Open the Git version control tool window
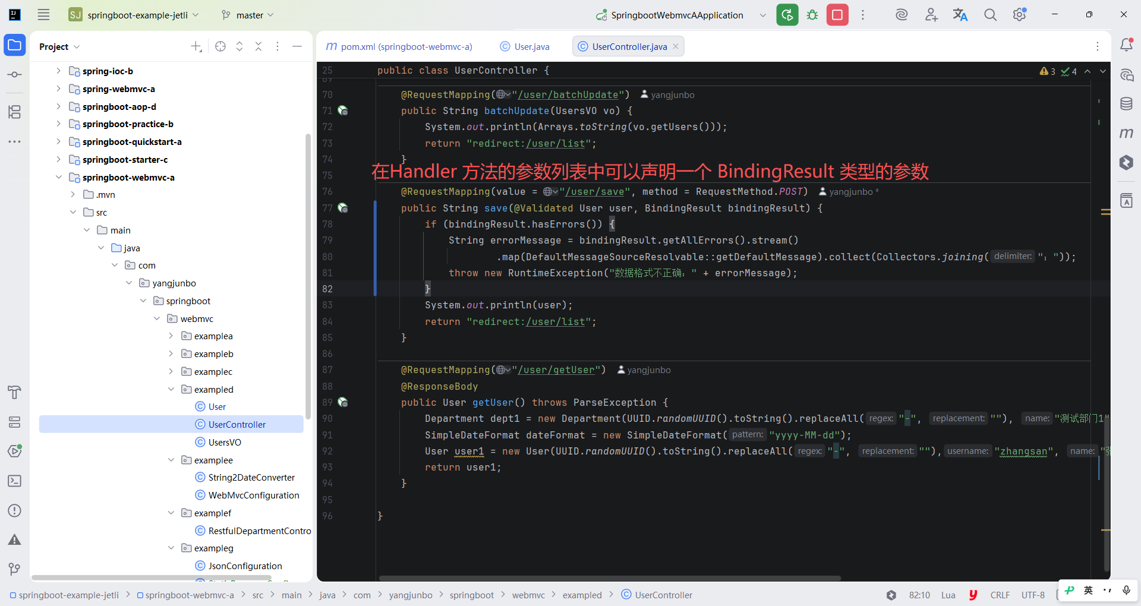The image size is (1141, 606). tap(15, 569)
